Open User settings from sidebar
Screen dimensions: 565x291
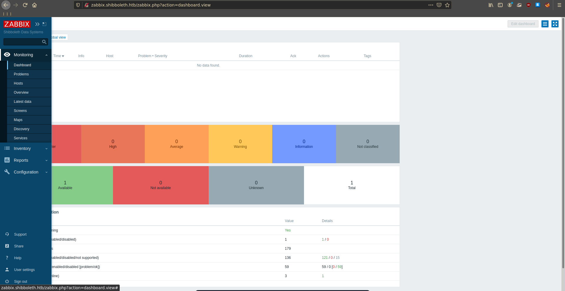(24, 270)
